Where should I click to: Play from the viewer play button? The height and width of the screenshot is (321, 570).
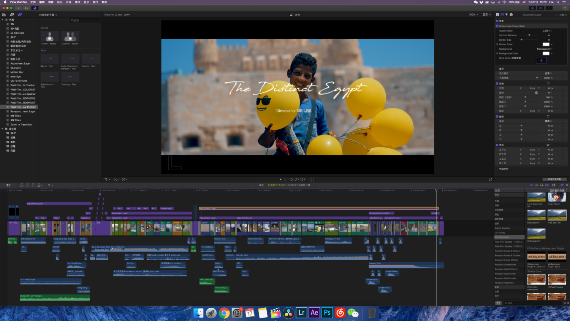[x=280, y=179]
